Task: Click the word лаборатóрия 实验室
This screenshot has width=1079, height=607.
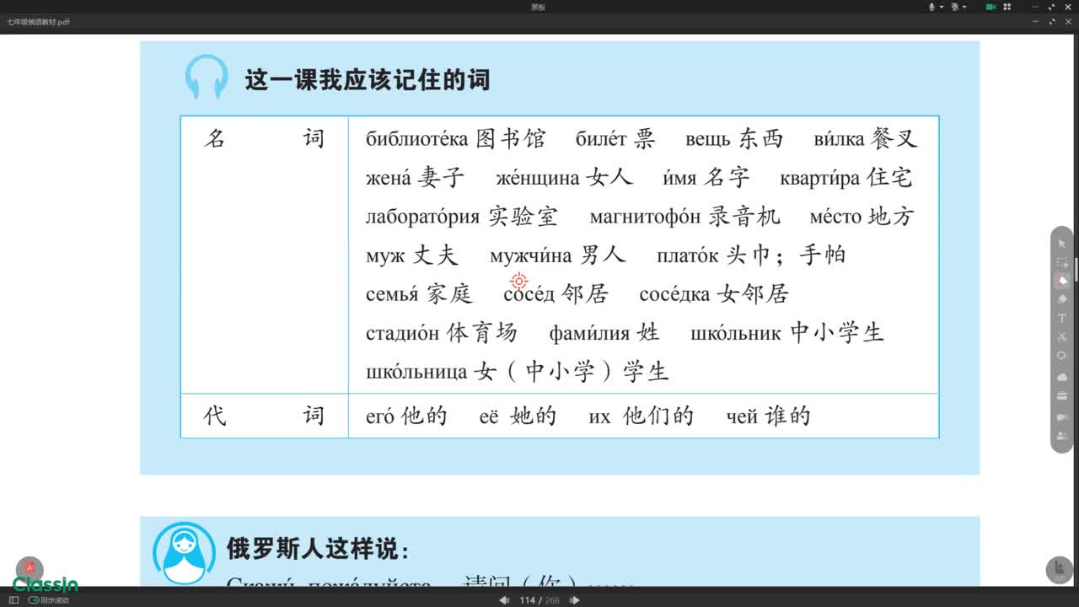Action: coord(461,217)
